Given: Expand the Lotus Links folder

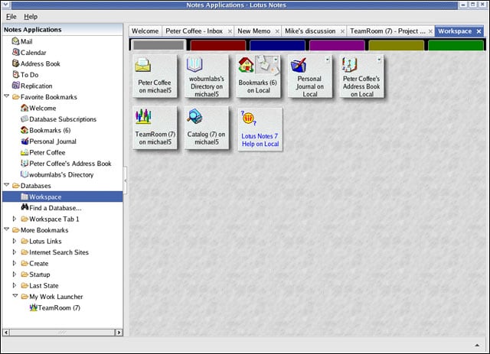Looking at the screenshot, I should click(14, 241).
